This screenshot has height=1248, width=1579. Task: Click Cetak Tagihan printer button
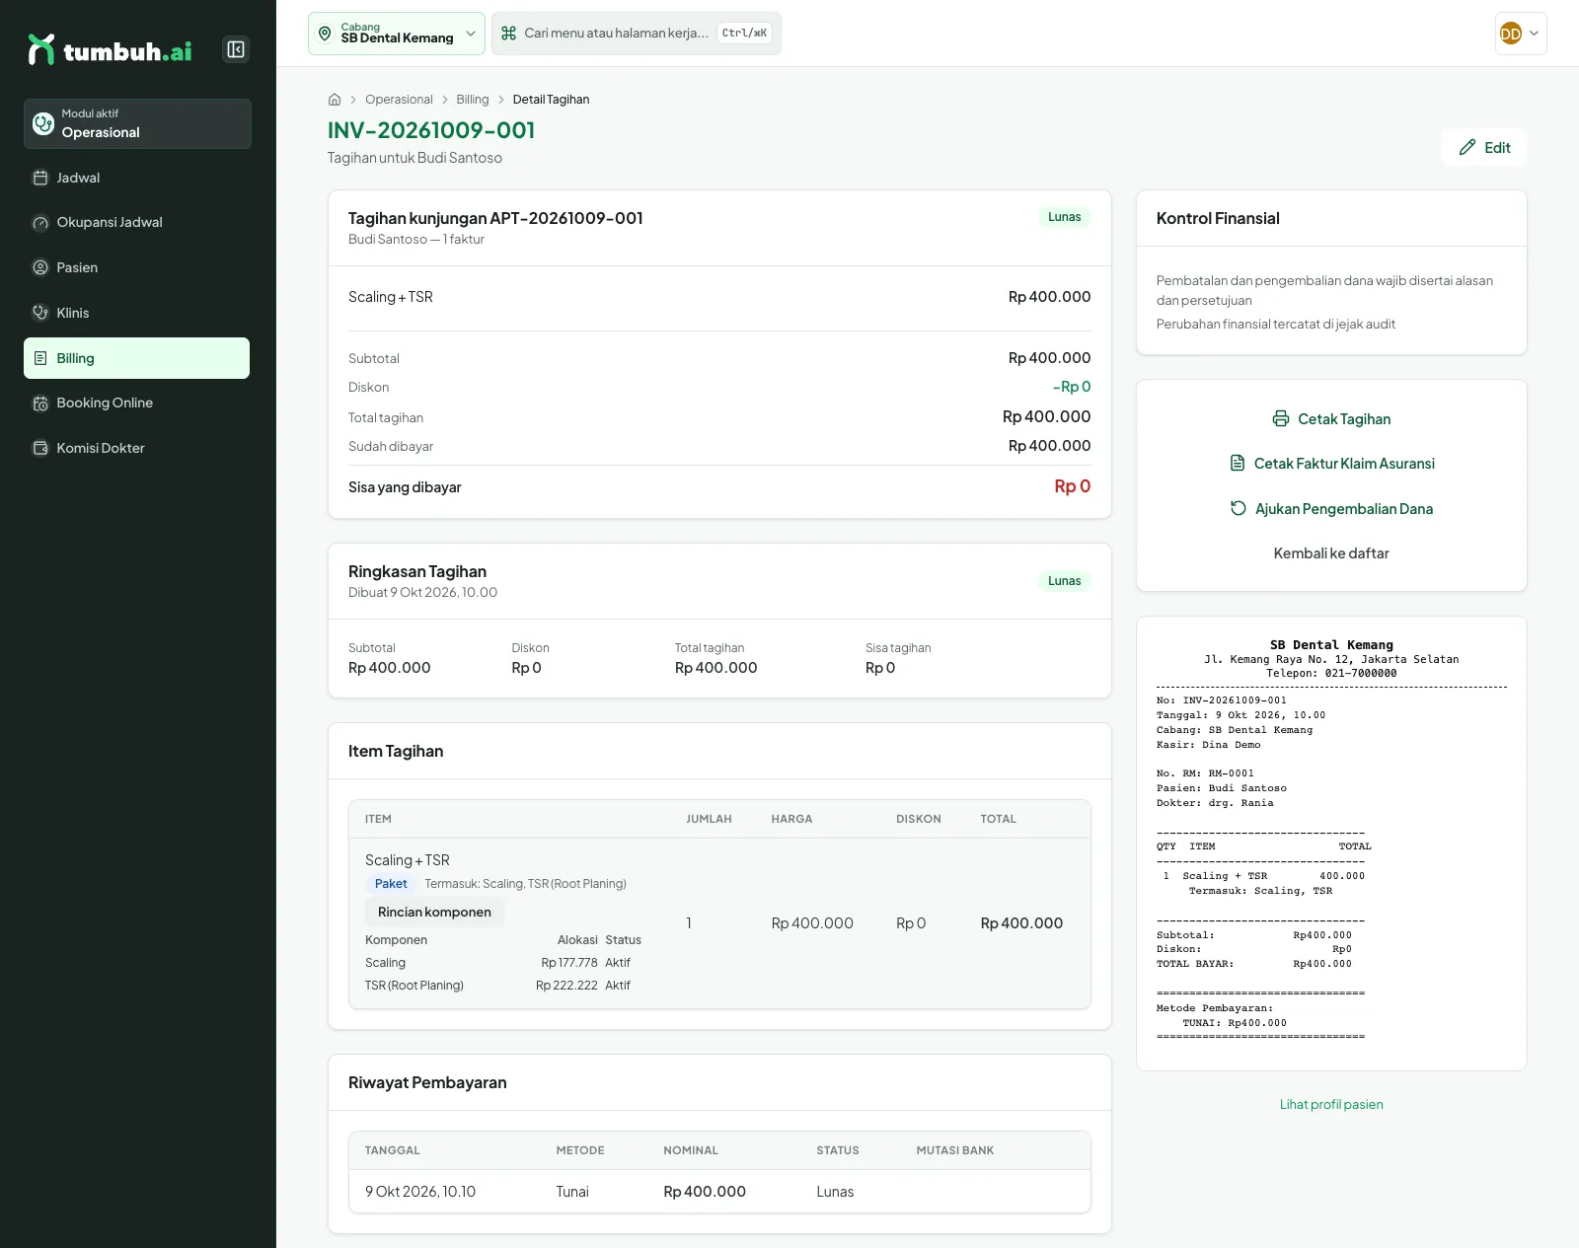pyautogui.click(x=1331, y=419)
